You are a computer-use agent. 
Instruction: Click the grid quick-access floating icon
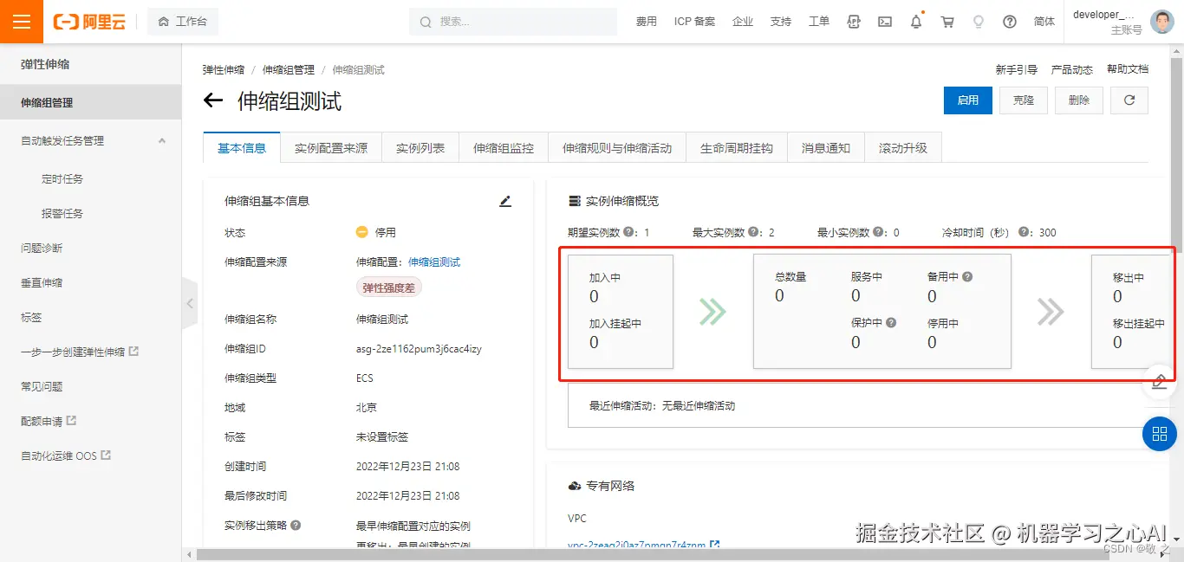(1159, 435)
